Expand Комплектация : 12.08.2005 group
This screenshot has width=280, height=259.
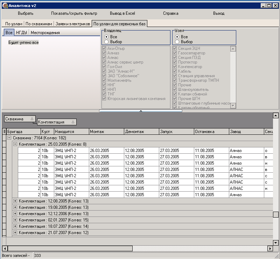pyautogui.click(x=15, y=201)
